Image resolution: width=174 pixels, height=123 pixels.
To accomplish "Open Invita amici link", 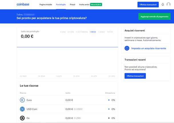I will (x=84, y=5).
